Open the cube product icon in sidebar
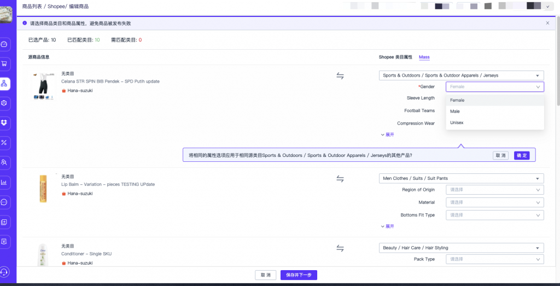This screenshot has width=560, height=286. click(4, 103)
